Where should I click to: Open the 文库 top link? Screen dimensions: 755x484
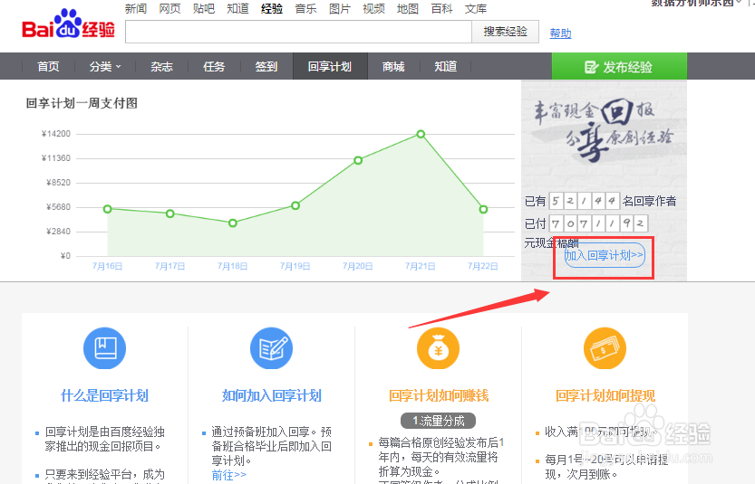click(476, 9)
